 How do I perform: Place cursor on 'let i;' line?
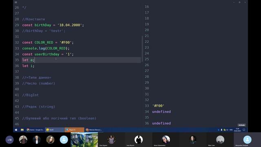pos(28,66)
